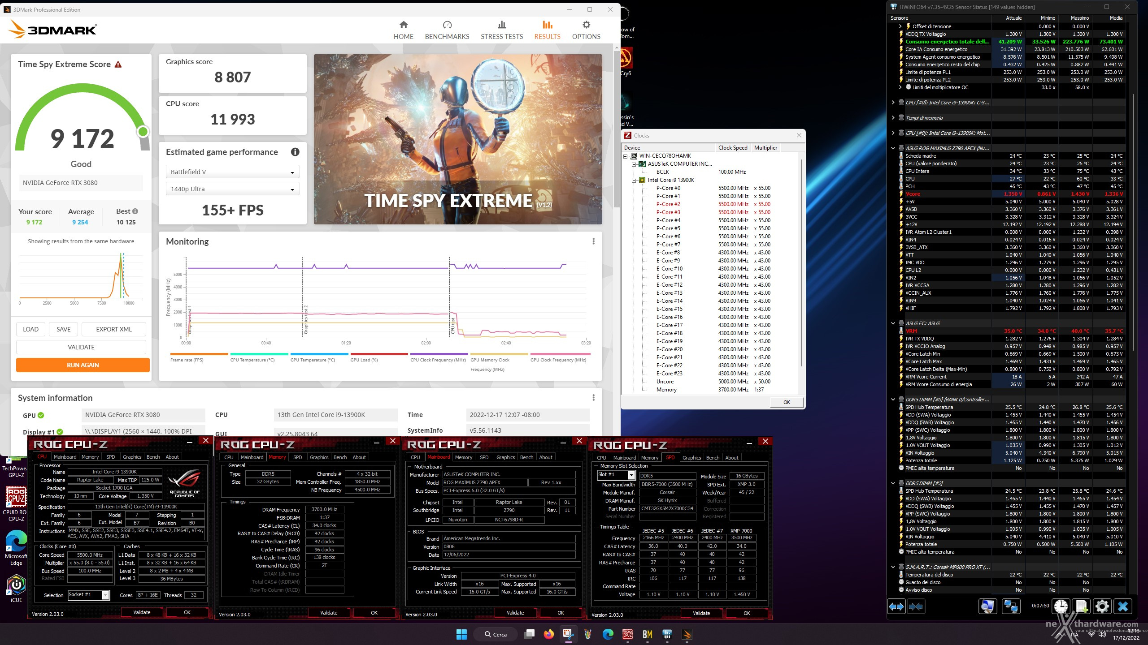Open 3DMark taskbar icon
The height and width of the screenshot is (645, 1148).
coord(687,634)
